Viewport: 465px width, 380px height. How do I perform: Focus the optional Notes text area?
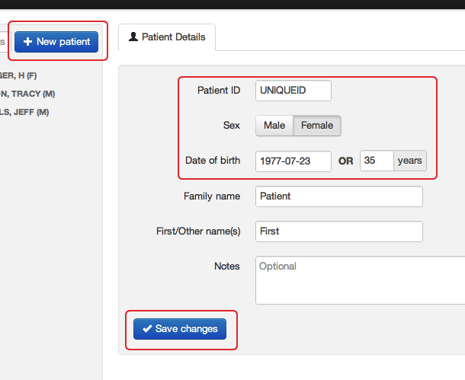click(358, 279)
